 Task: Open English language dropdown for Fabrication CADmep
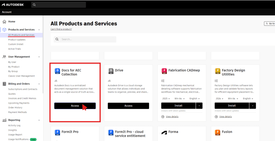195,98
